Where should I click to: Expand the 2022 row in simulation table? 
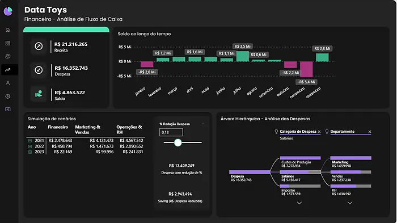(x=30, y=146)
